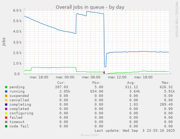Click the yellow cancelled legend swatch
Screen dimensions: 180x139
tap(6, 100)
